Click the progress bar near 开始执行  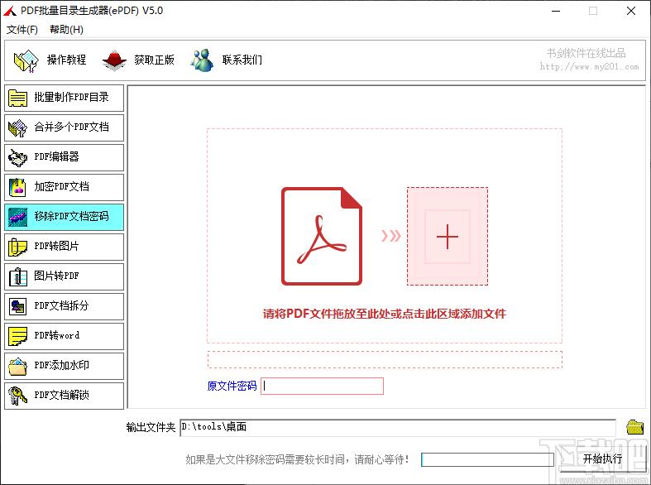(x=487, y=459)
